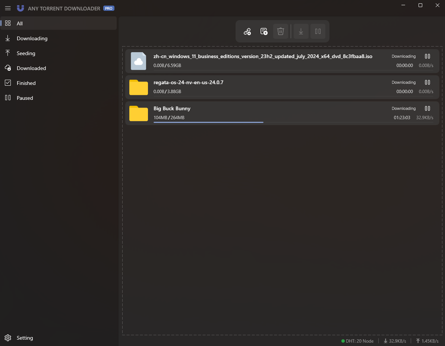Viewport: 445px width, 346px height.
Task: Click the 104MB/264MB size text
Action: (169, 117)
